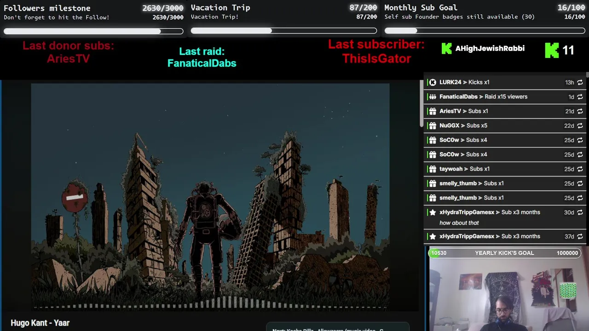
Task: Click the star icon in the 30d xHydraTrippGamesx row
Action: tap(433, 212)
